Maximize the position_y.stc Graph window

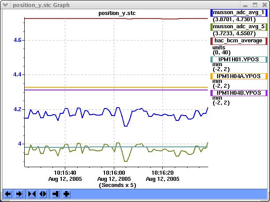point(255,5)
